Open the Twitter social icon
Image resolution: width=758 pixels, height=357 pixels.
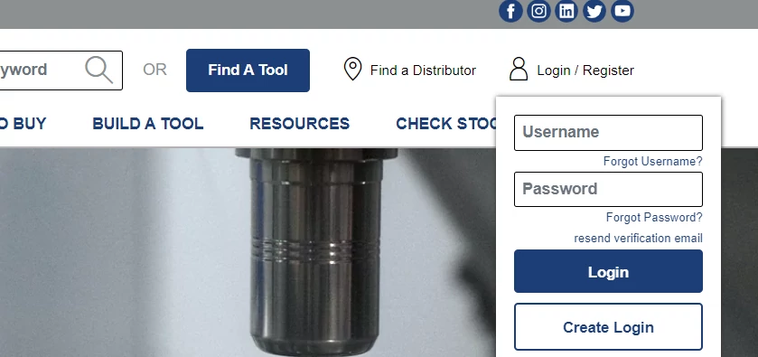594,11
